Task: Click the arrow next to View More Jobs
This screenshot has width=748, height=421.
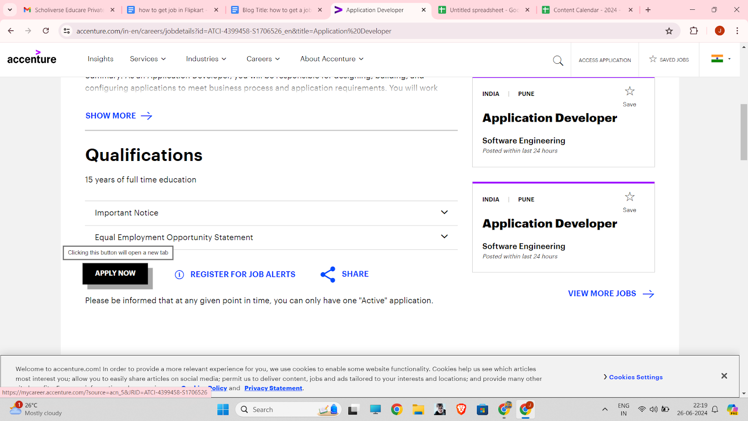Action: [x=648, y=294]
